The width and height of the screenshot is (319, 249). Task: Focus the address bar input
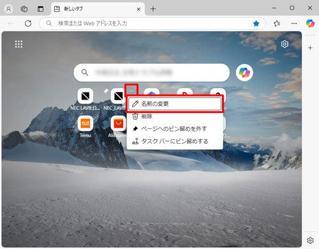point(152,24)
